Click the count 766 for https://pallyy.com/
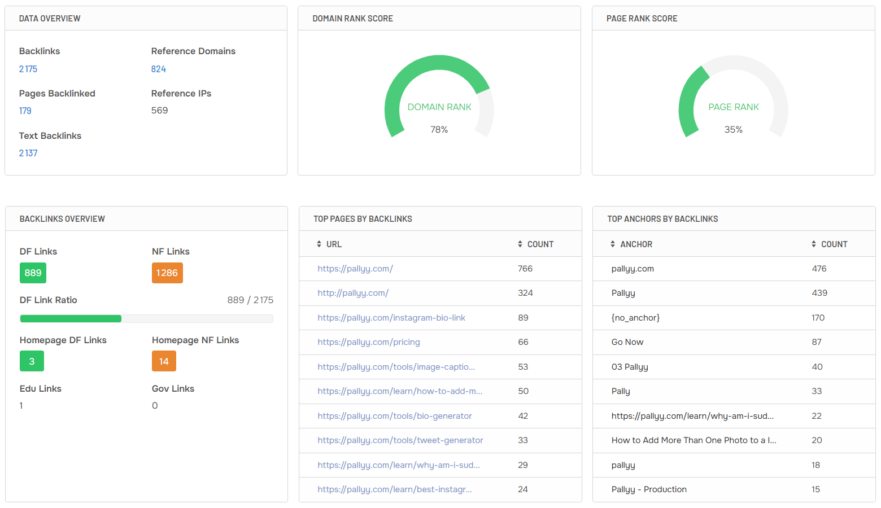 pyautogui.click(x=525, y=269)
